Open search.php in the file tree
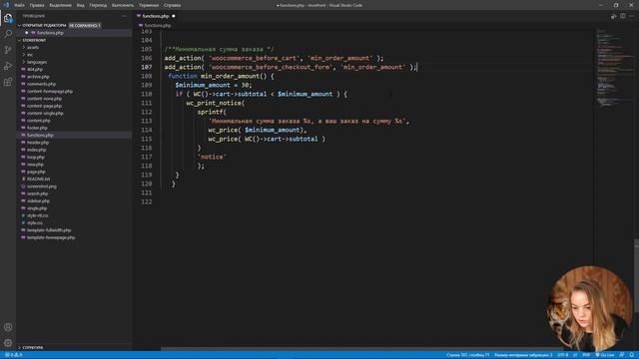 (38, 193)
